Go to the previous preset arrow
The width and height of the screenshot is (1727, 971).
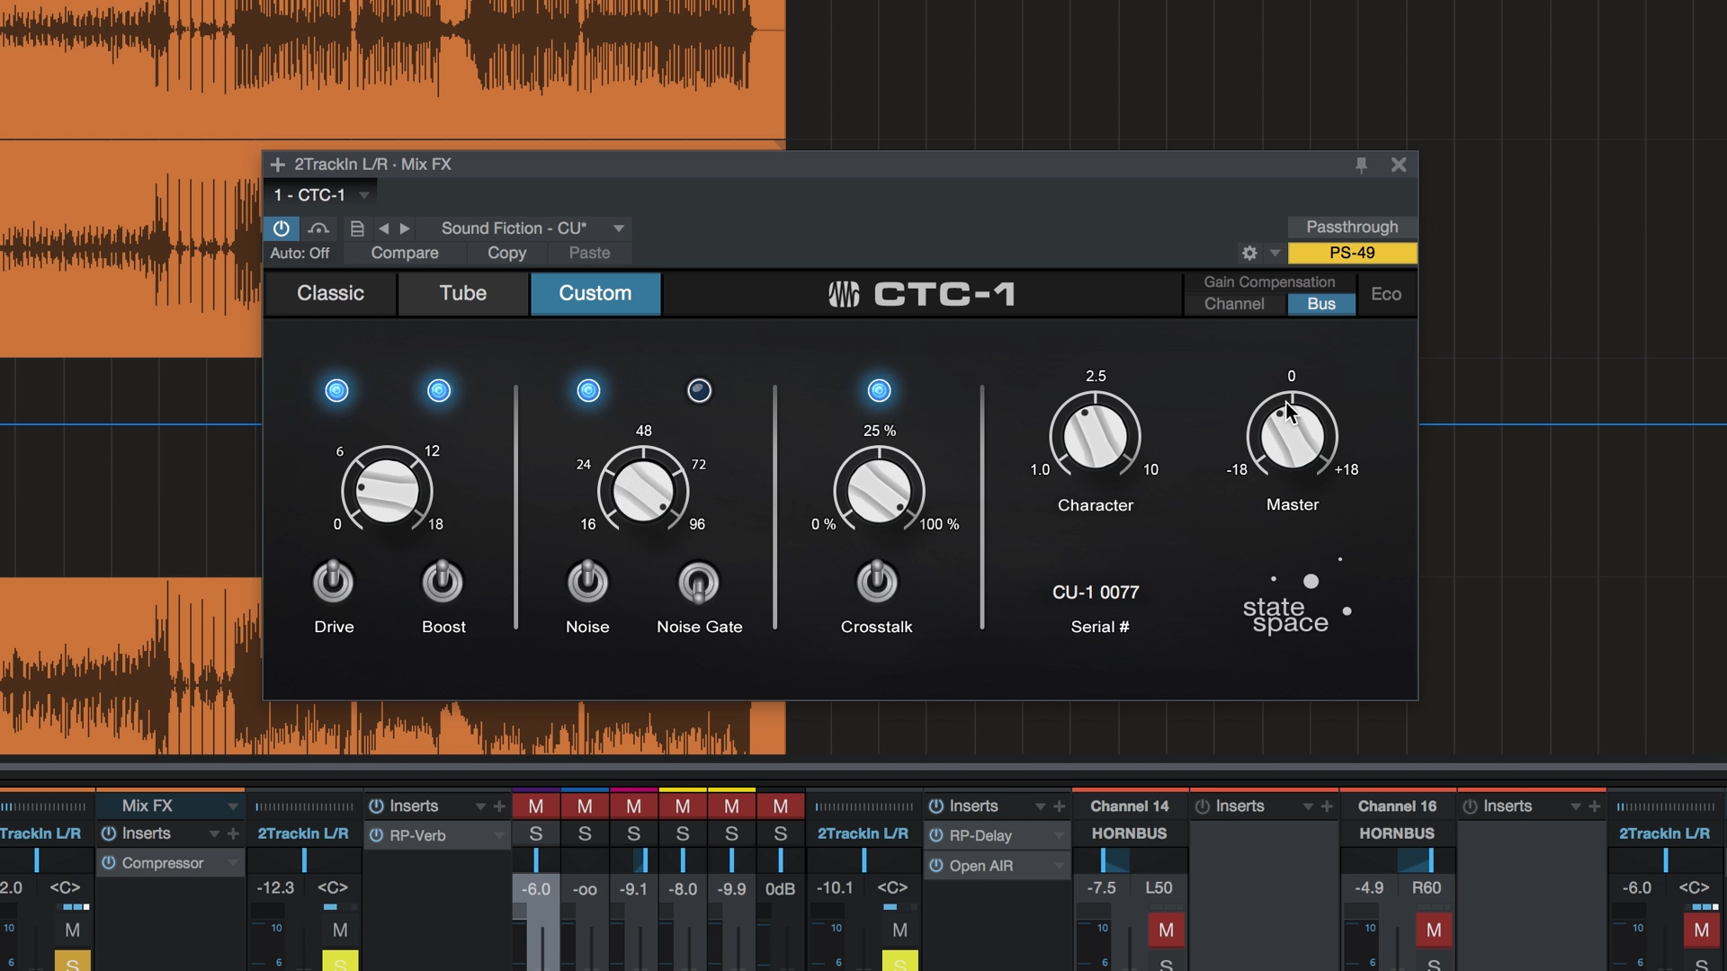[x=384, y=228]
